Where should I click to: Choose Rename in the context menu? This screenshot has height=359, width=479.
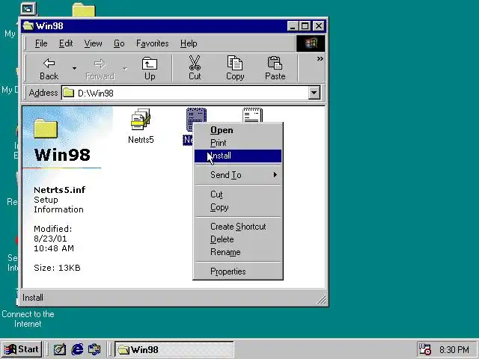(238, 252)
